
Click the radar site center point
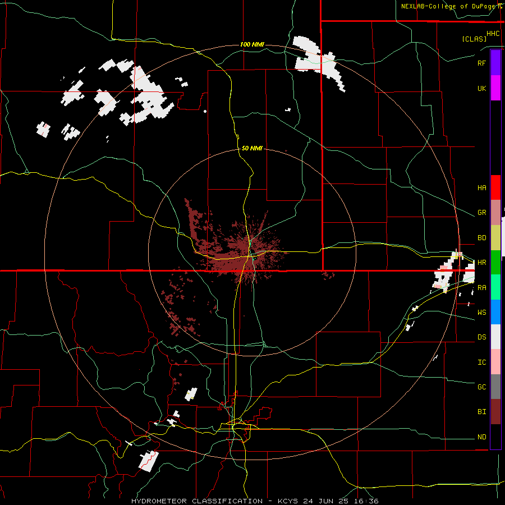pos(252,252)
